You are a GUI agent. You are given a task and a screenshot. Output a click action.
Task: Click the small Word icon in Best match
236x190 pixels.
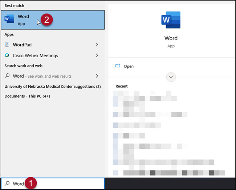click(x=9, y=19)
